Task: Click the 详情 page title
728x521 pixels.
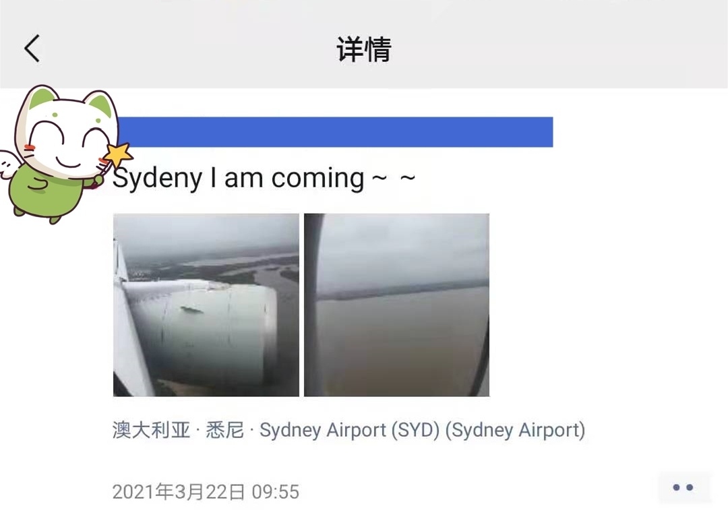Action: (364, 49)
